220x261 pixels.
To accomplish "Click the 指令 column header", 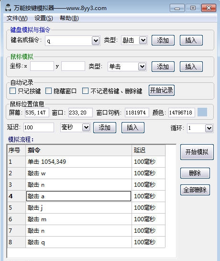I will point(79,150).
